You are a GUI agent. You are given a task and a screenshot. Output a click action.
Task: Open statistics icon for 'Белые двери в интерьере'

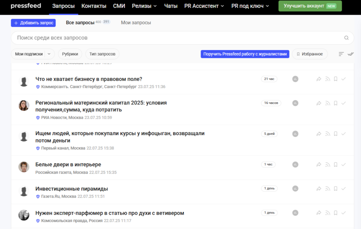point(295,165)
